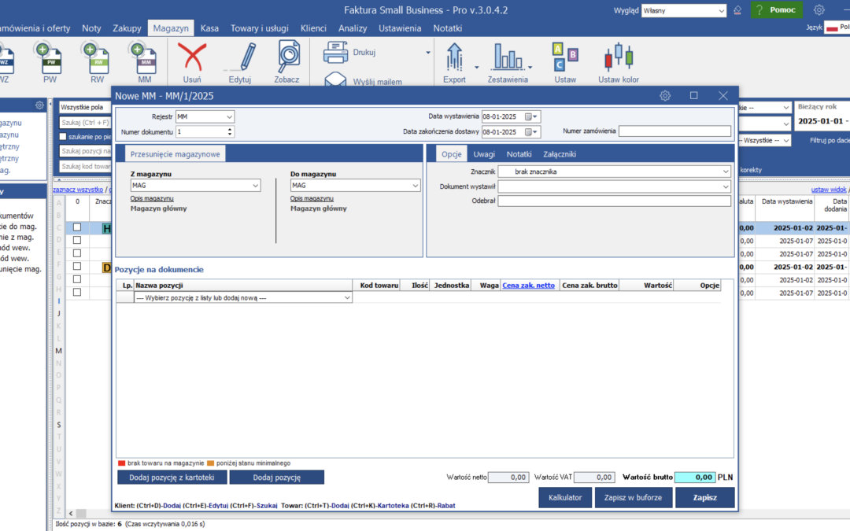Open calendar for Data wystawienia
Screen dimensions: 850x531
529,116
